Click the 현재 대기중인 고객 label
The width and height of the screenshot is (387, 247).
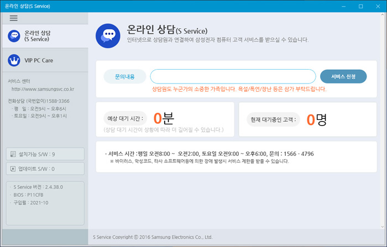pyautogui.click(x=273, y=120)
